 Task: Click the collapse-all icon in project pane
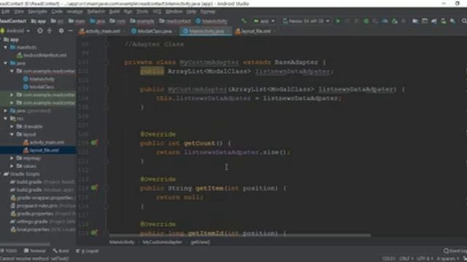(x=50, y=31)
